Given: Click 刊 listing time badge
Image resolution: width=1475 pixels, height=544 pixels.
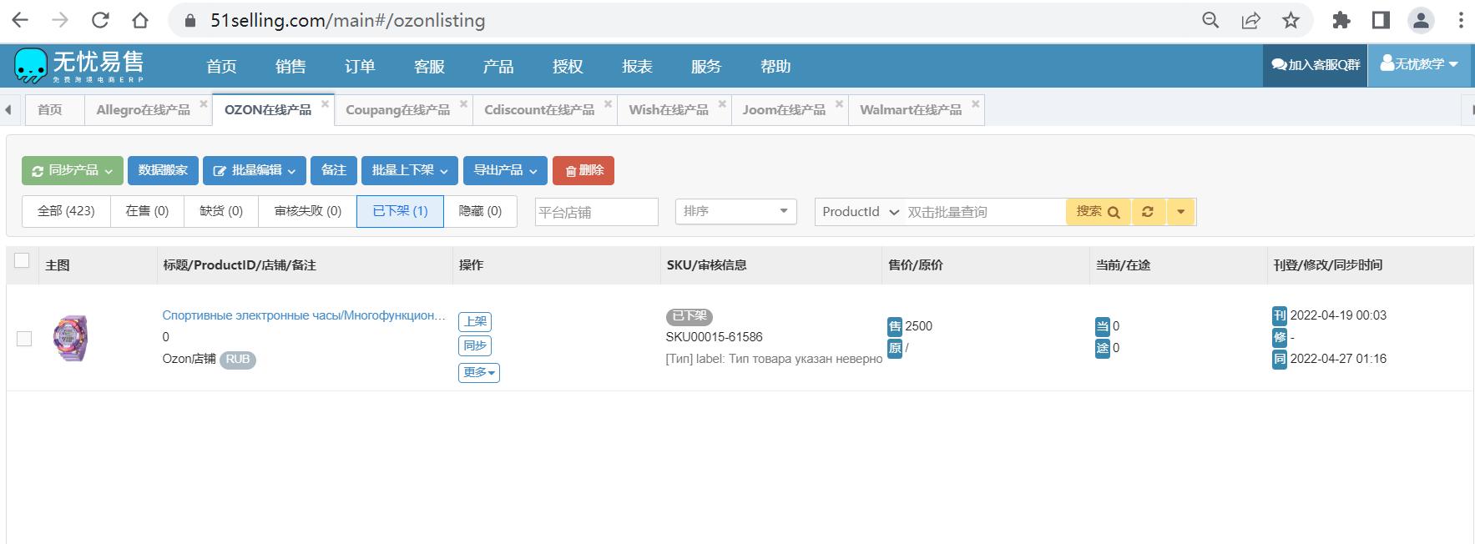Looking at the screenshot, I should coord(1279,315).
